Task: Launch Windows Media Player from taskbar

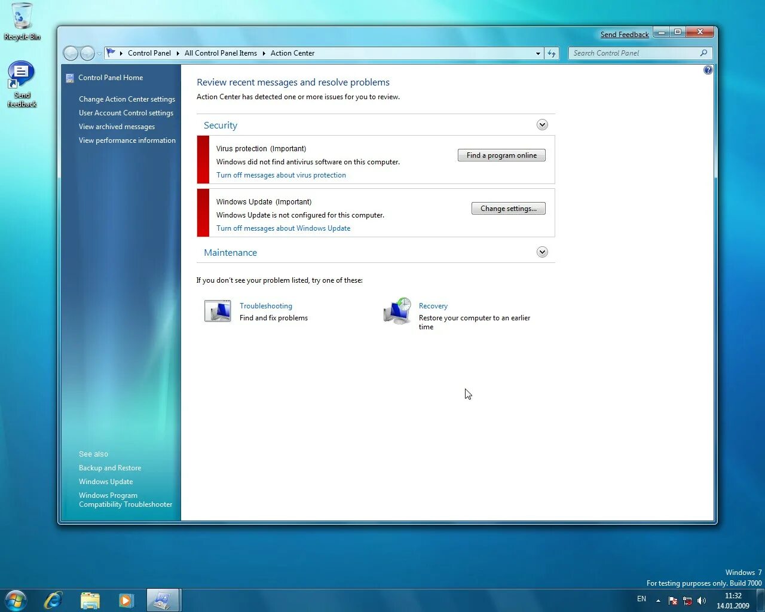Action: (x=126, y=600)
